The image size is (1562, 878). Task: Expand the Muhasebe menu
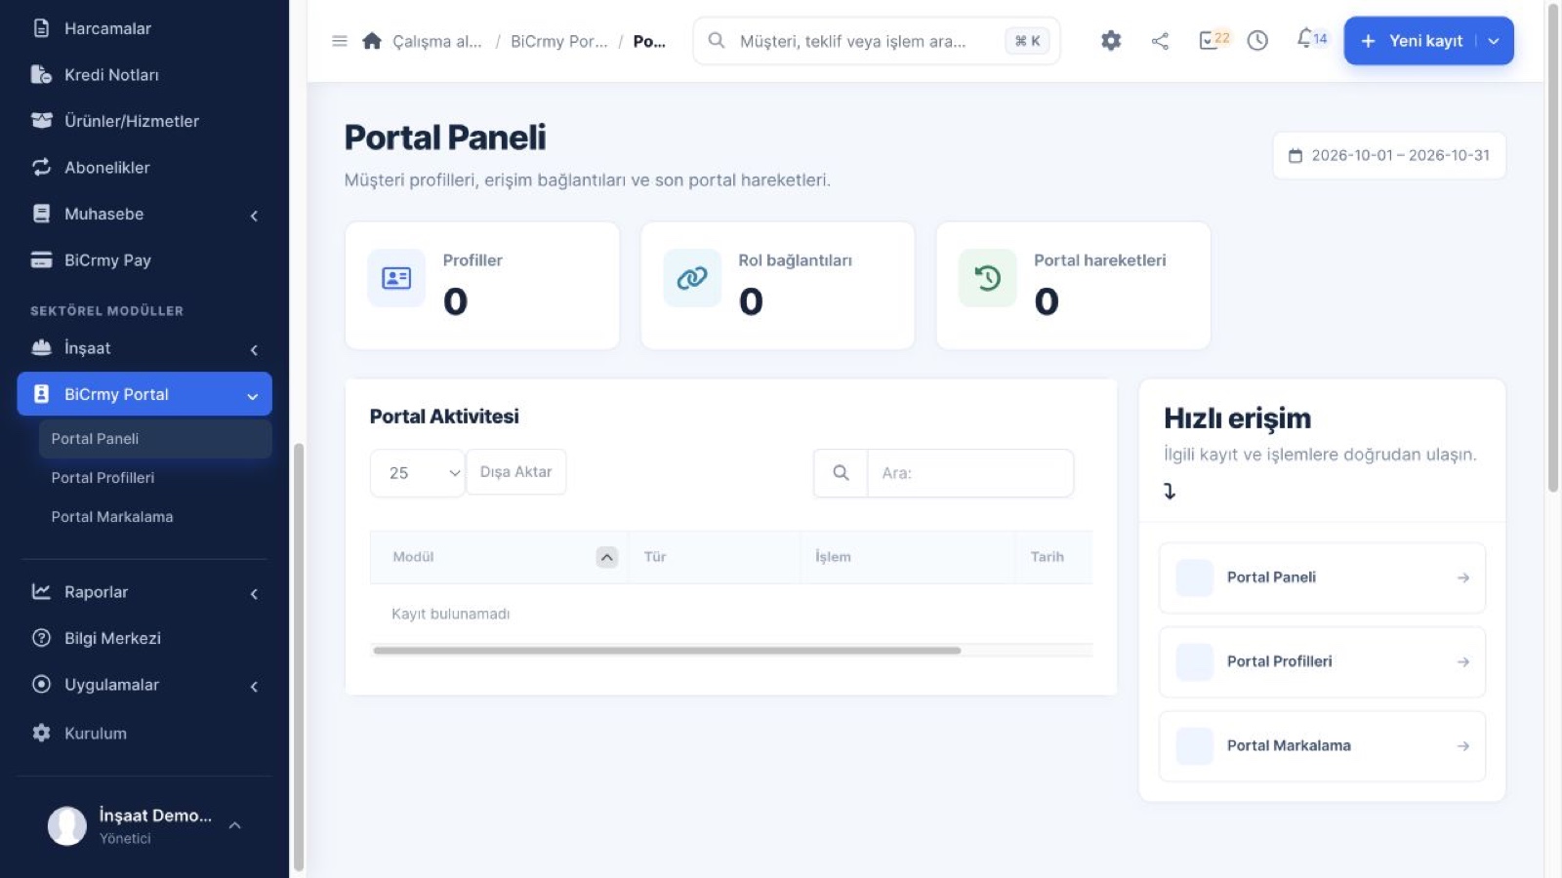[x=144, y=214]
